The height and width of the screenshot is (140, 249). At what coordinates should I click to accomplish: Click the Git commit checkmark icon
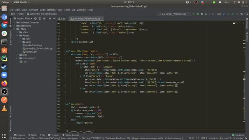click(x=228, y=14)
